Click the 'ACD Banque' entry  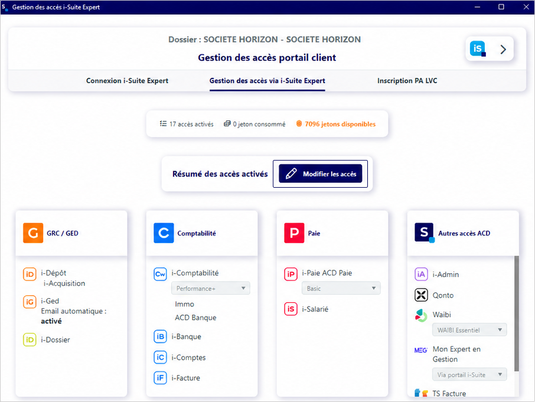pos(195,318)
